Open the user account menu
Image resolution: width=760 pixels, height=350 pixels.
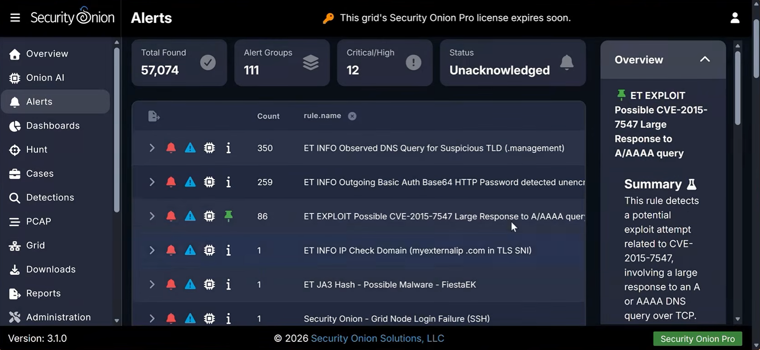pos(735,18)
